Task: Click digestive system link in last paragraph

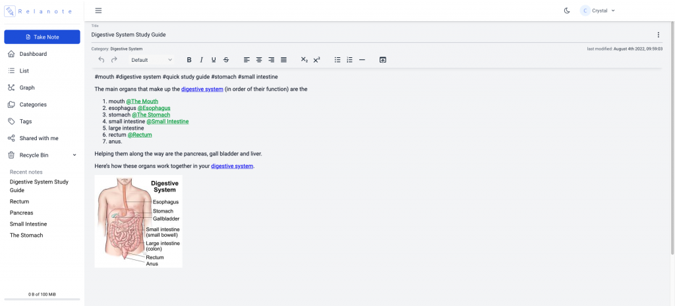Action: click(x=232, y=166)
